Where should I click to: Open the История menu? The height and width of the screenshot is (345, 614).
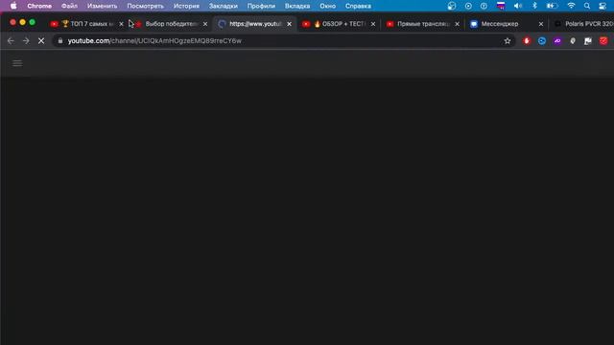pyautogui.click(x=186, y=6)
